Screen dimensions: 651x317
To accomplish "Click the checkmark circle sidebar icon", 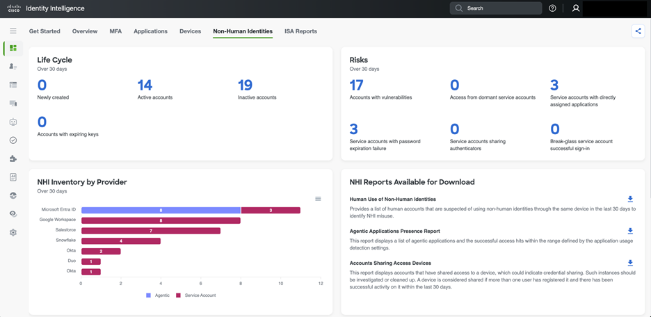I will coord(13,140).
